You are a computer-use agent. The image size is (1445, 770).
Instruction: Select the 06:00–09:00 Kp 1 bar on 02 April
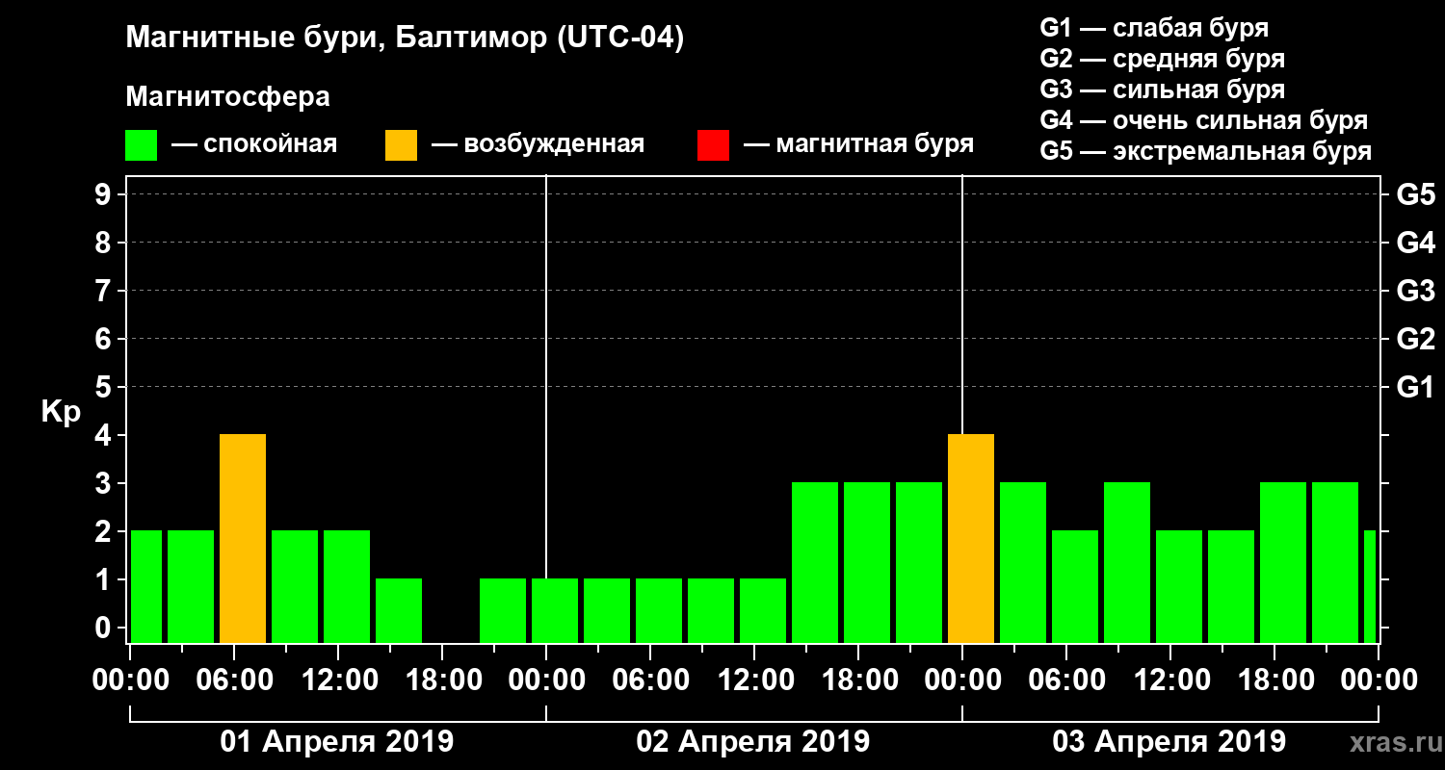click(x=659, y=611)
